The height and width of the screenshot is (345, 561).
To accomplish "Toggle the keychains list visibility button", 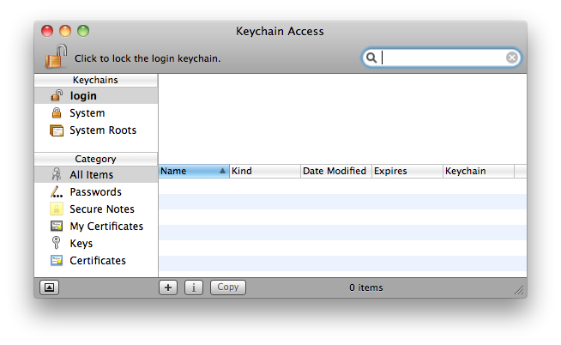I will 49,287.
